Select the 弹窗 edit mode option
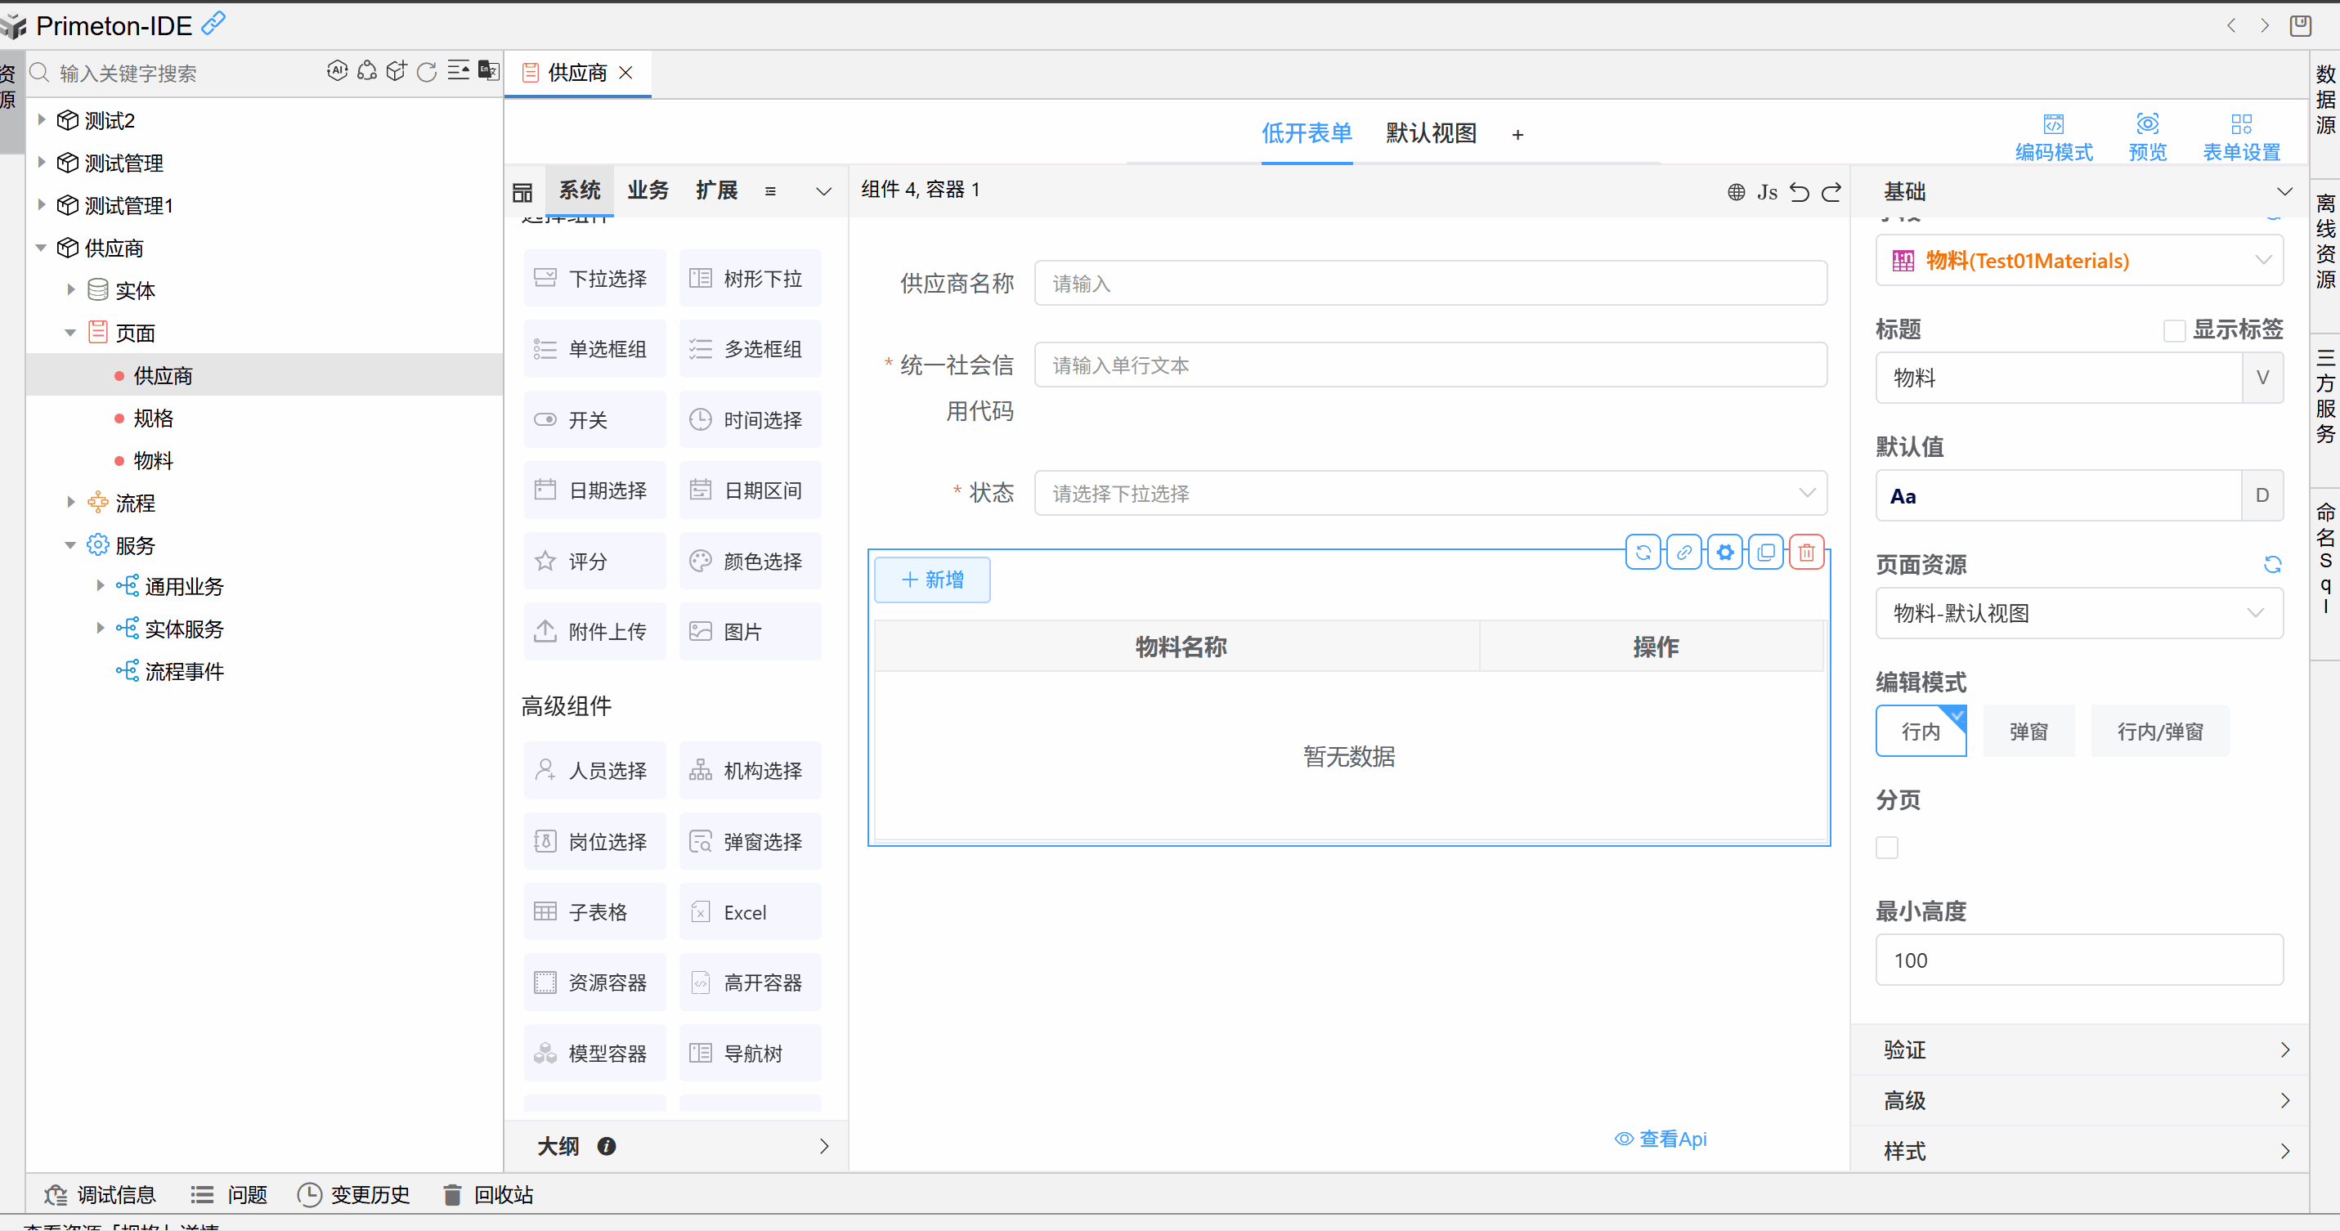The height and width of the screenshot is (1231, 2340). 2028,731
